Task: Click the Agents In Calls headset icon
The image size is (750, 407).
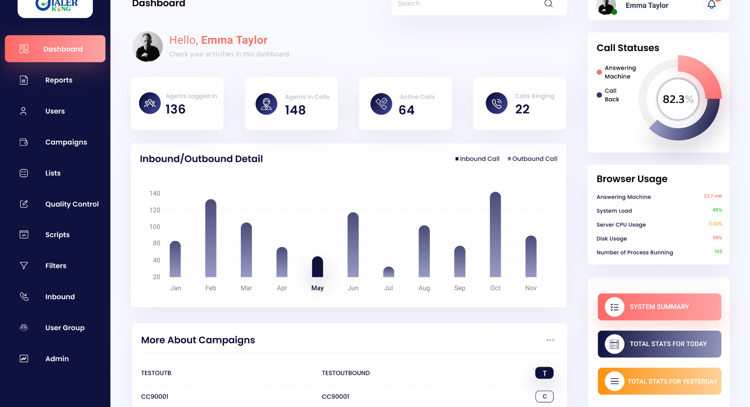Action: (x=266, y=104)
